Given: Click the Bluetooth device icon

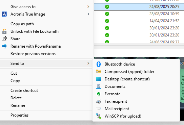Looking at the screenshot, I should tap(99, 64).
